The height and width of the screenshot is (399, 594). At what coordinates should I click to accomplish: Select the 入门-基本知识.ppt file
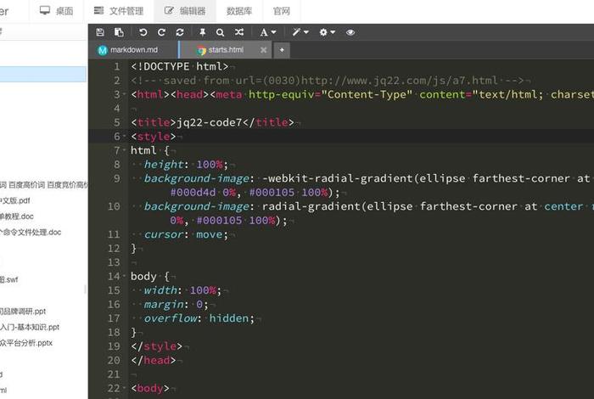coord(30,327)
